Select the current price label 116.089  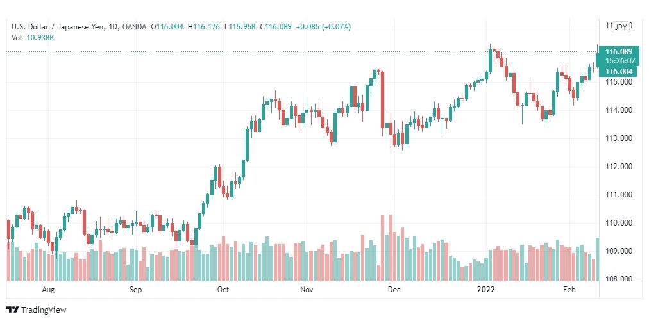pyautogui.click(x=619, y=52)
